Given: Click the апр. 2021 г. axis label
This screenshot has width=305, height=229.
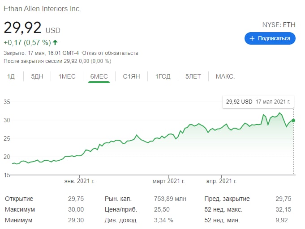Looking at the screenshot, I should (221, 181).
